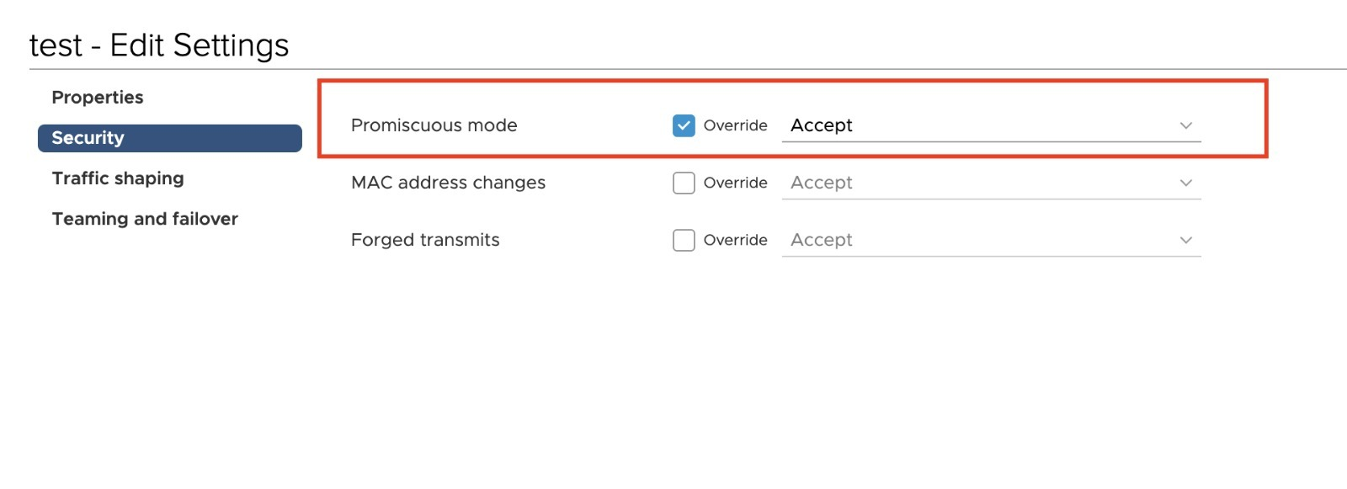Click the chevron arrow in Promiscuous mode row
The image size is (1347, 489).
point(1186,125)
